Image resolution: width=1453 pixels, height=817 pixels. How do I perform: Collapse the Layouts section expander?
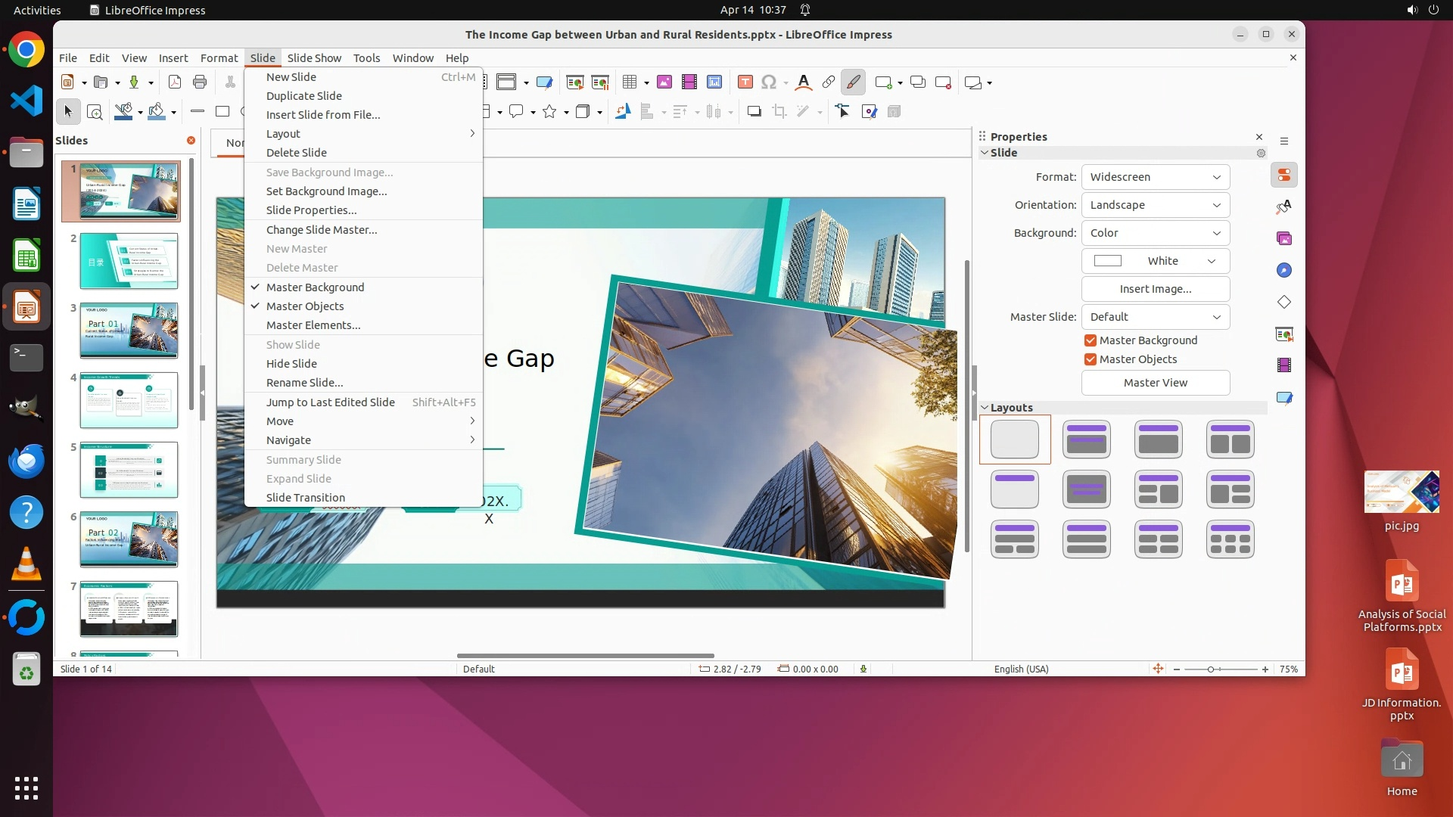point(985,408)
